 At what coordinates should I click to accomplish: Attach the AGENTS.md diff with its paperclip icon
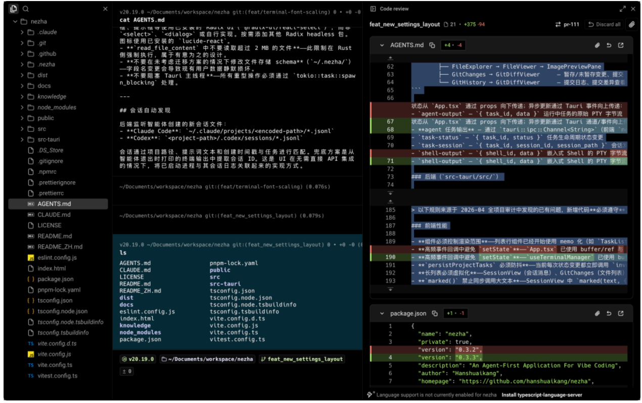[597, 45]
